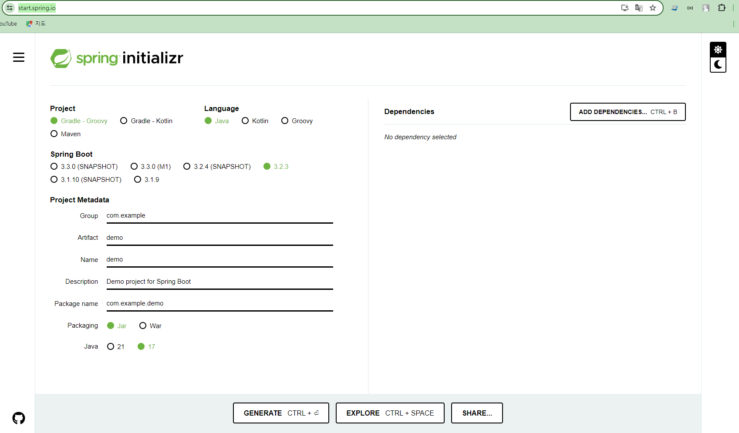Viewport: 739px width, 433px height.
Task: Click the Description input field
Action: pos(220,282)
